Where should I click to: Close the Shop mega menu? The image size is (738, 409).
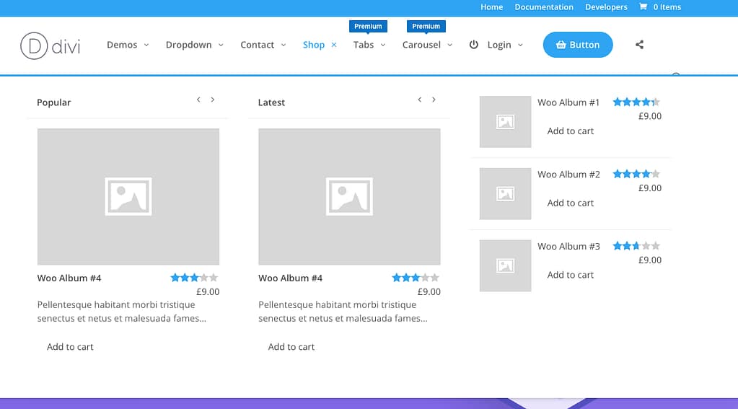click(334, 45)
